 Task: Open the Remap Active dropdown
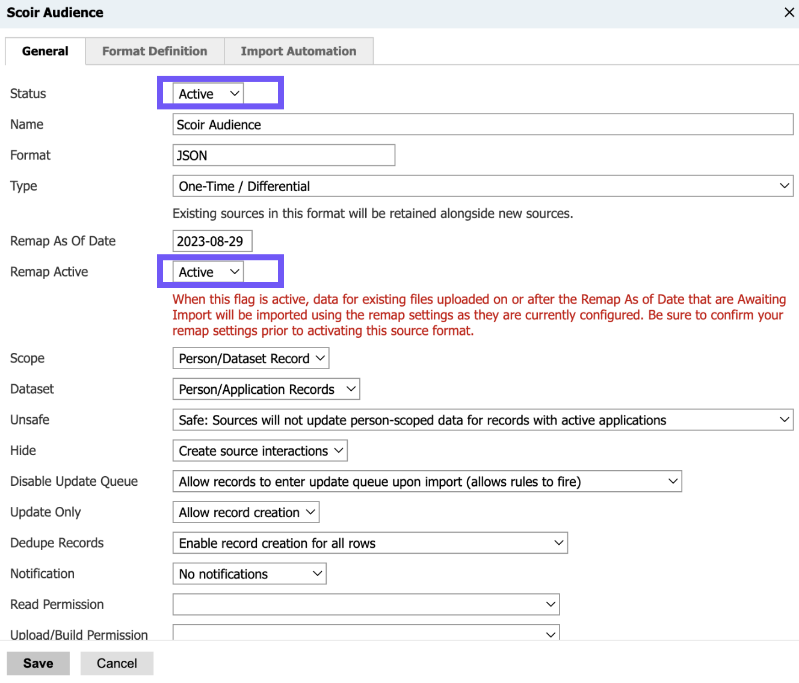[208, 272]
